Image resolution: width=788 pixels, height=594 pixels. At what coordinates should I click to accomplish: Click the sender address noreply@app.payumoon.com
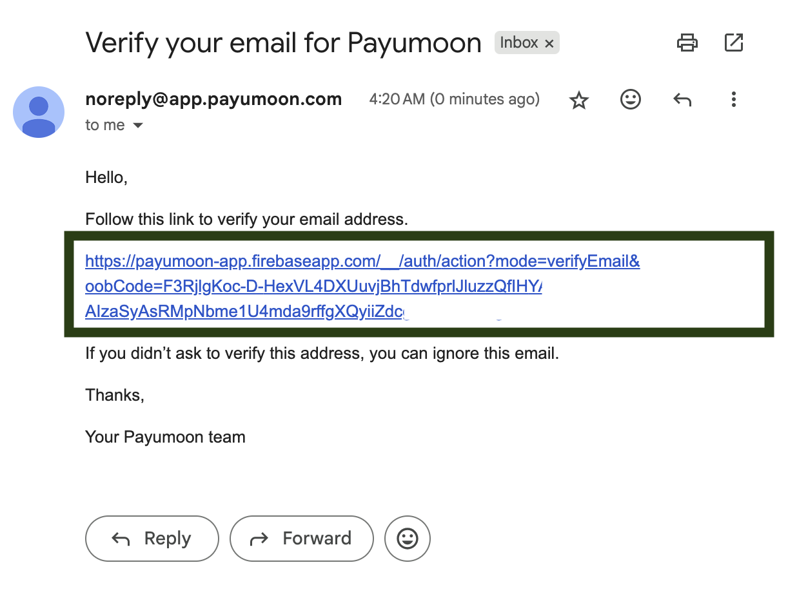pos(213,99)
